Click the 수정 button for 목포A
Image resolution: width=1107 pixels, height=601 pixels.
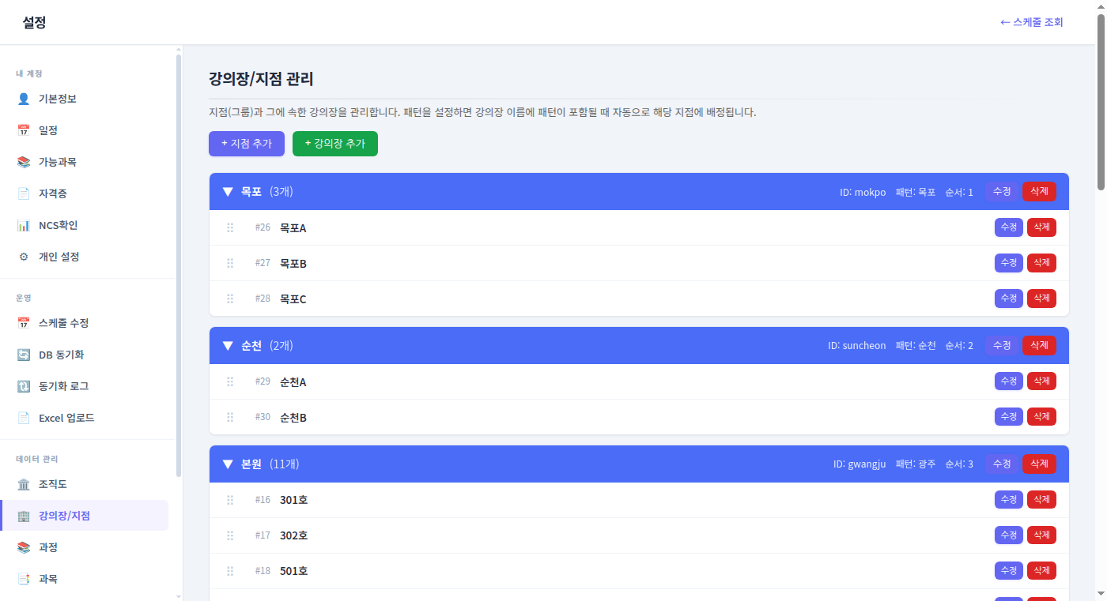pyautogui.click(x=1008, y=227)
